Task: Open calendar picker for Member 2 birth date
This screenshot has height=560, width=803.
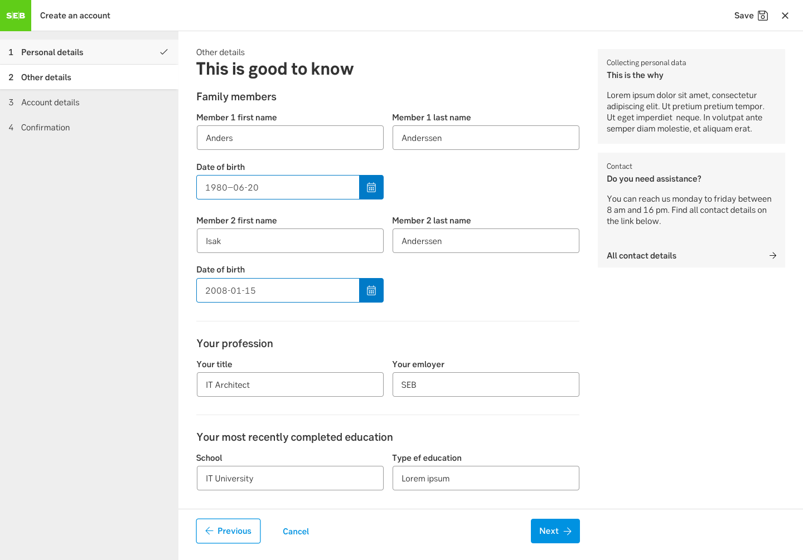Action: [371, 291]
